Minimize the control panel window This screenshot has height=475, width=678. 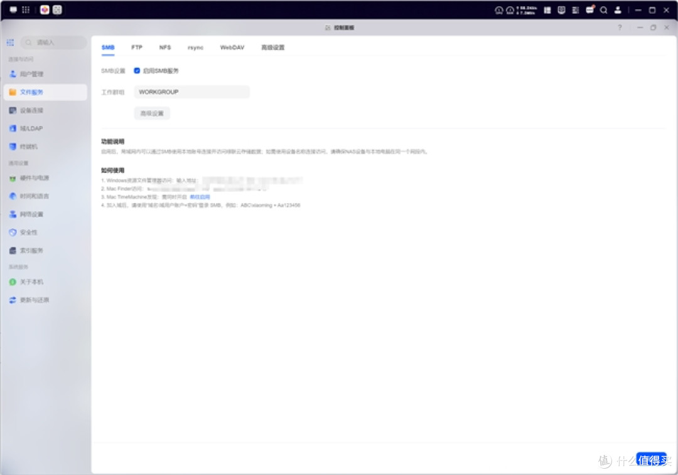pos(640,27)
